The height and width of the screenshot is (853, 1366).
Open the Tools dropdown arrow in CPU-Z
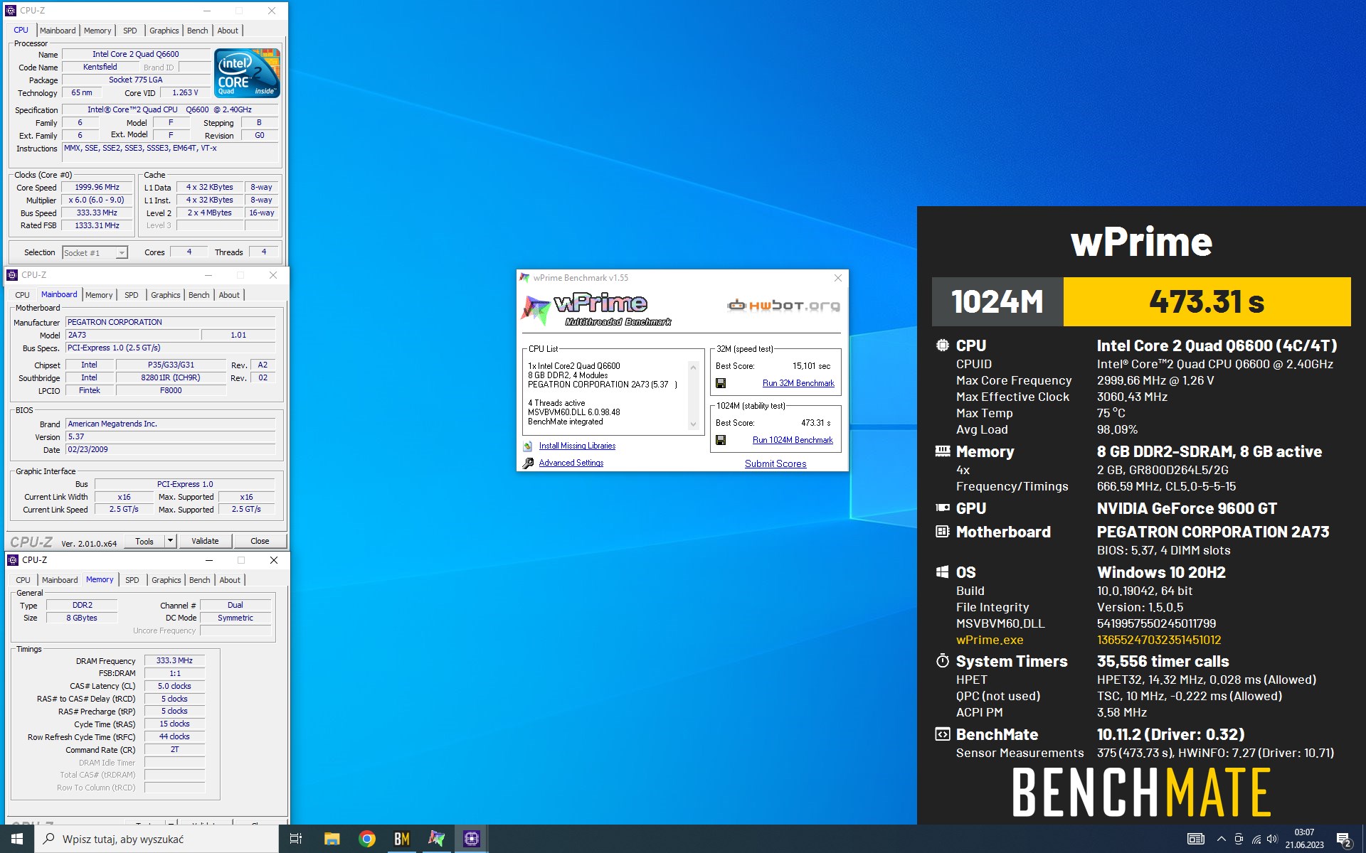pos(170,541)
